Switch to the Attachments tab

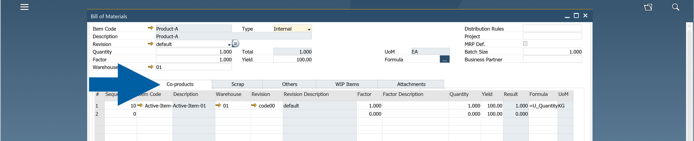tap(411, 84)
